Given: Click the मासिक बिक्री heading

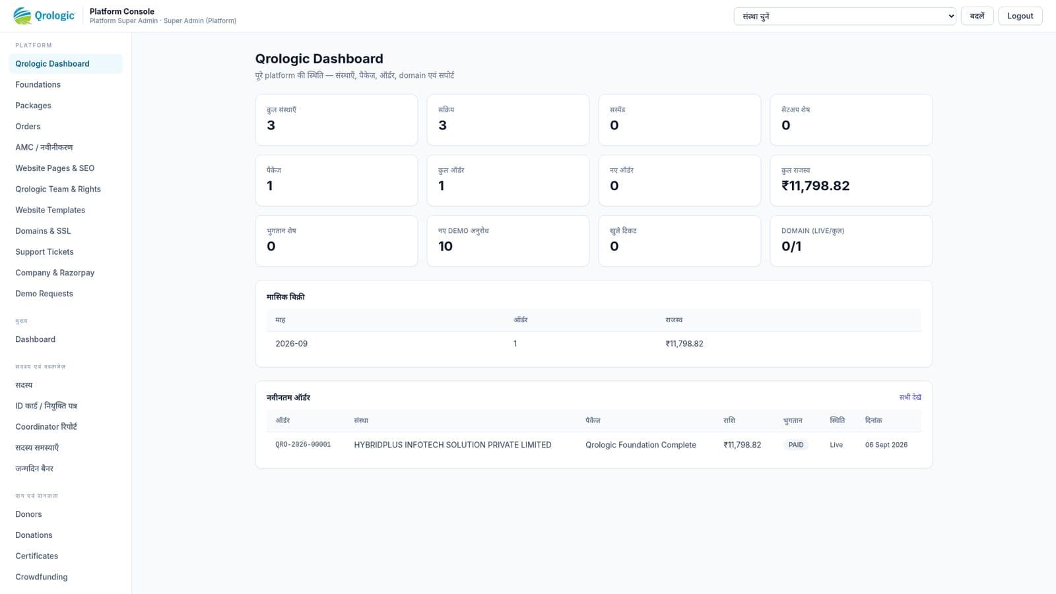Looking at the screenshot, I should (286, 297).
